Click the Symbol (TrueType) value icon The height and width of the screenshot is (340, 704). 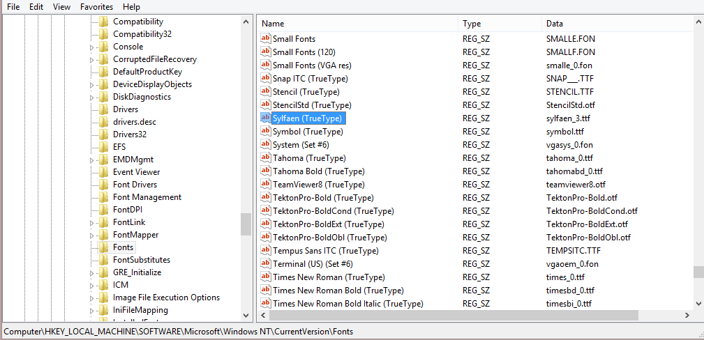[265, 131]
